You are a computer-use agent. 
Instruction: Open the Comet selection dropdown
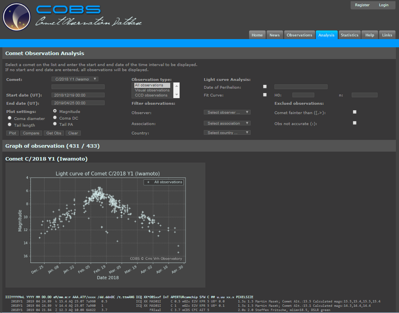coord(75,79)
